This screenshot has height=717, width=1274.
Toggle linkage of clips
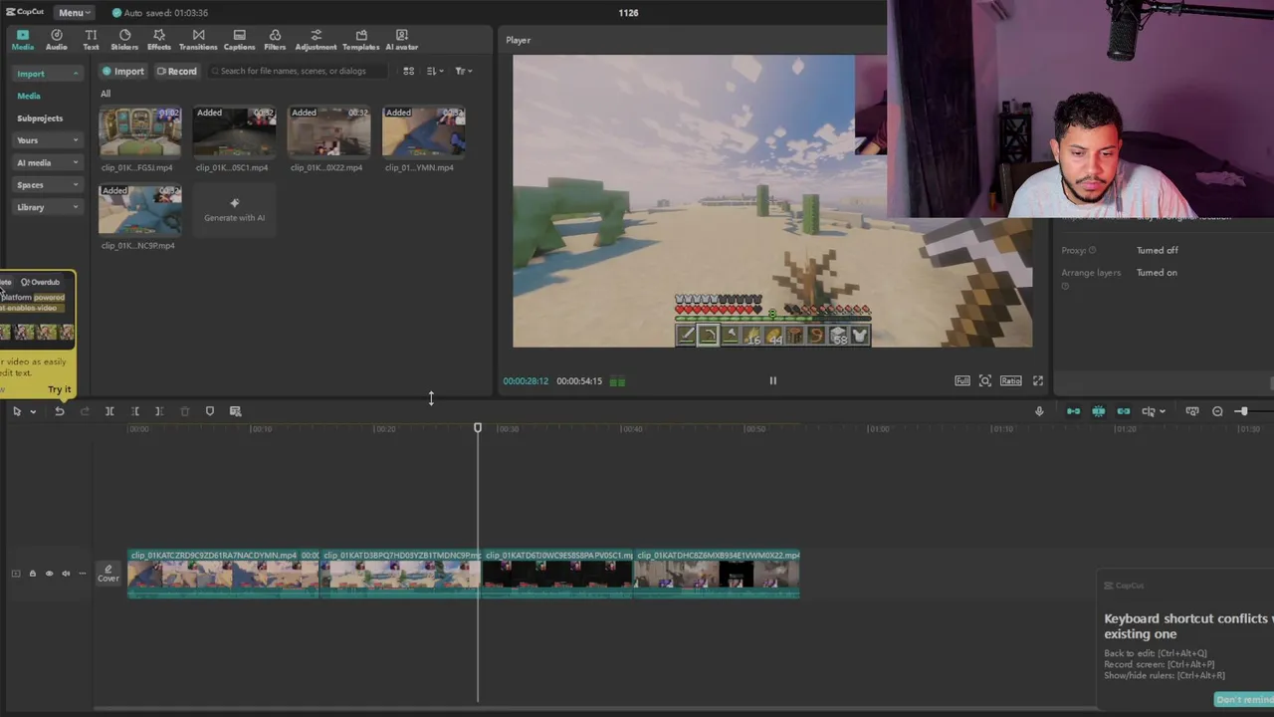coord(1123,411)
